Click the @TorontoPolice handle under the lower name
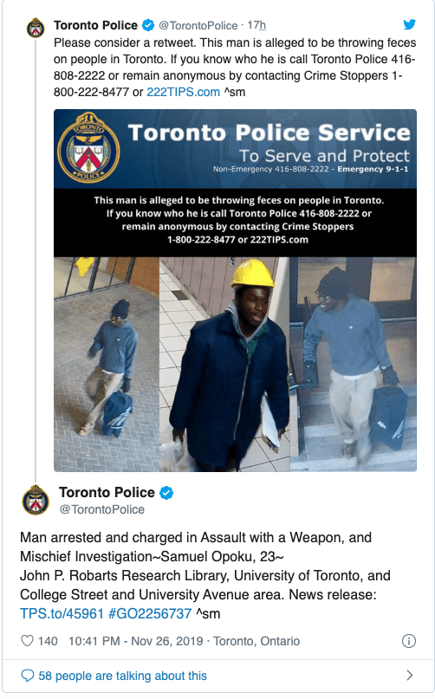The image size is (435, 699). tap(102, 509)
